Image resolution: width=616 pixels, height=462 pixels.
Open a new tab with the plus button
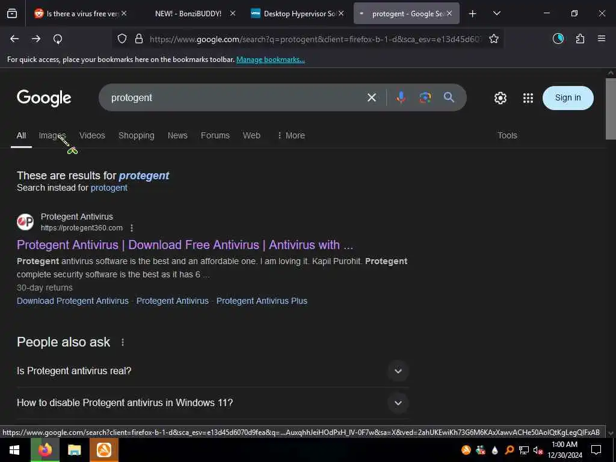[x=473, y=14]
